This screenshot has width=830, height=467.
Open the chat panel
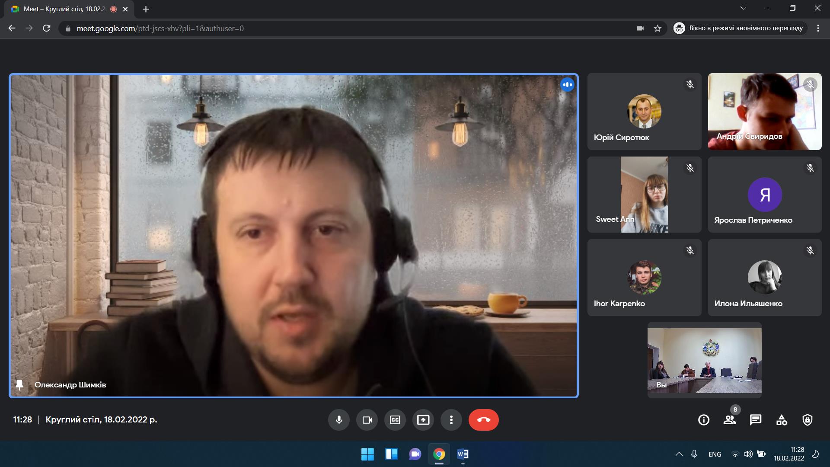point(756,420)
